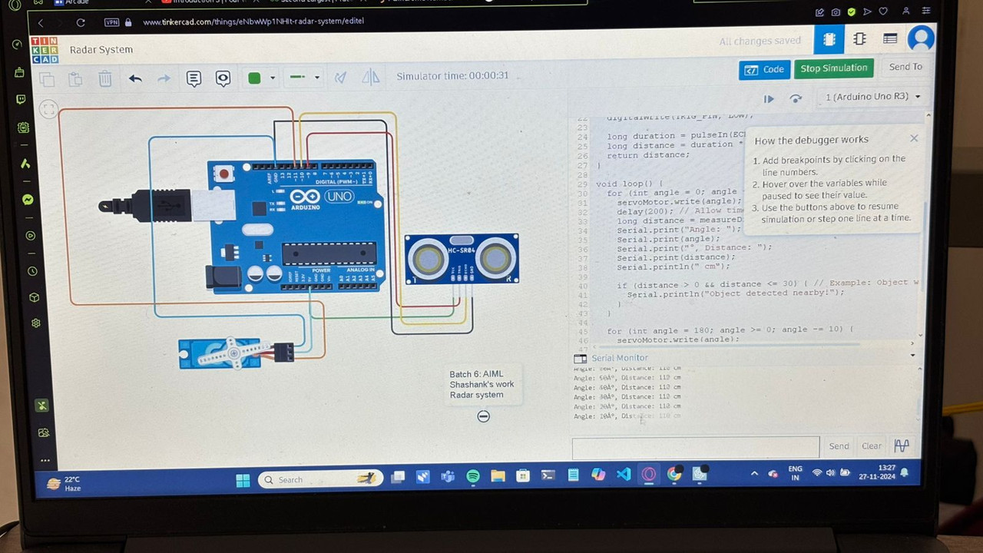This screenshot has height=553, width=983.
Task: Click the note collapse minus icon
Action: click(x=483, y=416)
